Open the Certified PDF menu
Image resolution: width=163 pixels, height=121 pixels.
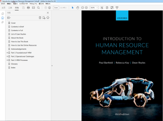24,4
